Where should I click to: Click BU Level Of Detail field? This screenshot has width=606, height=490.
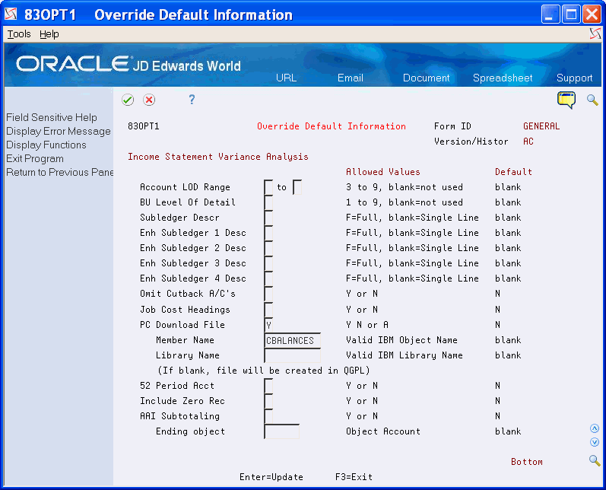268,202
